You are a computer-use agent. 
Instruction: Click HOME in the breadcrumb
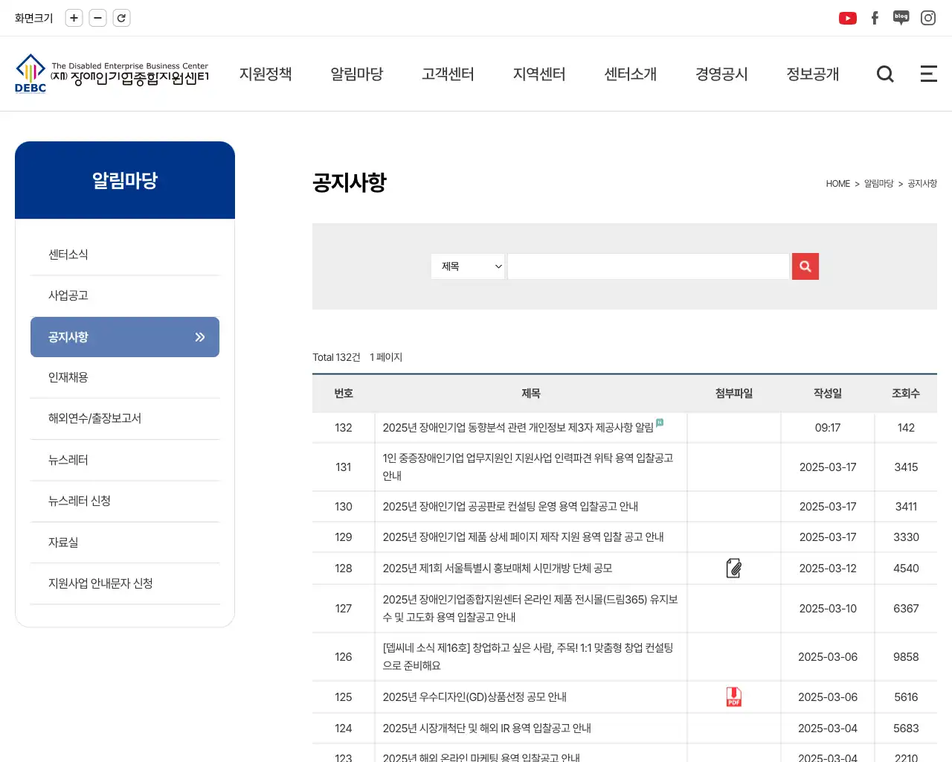click(x=837, y=184)
